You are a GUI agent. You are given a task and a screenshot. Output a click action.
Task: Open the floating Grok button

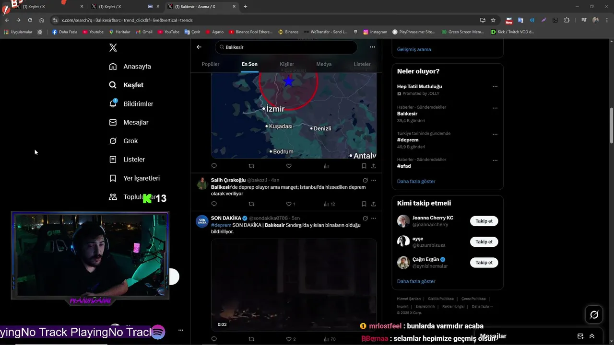594,314
